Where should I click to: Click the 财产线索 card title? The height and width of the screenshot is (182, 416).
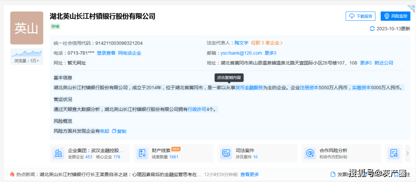(161, 150)
